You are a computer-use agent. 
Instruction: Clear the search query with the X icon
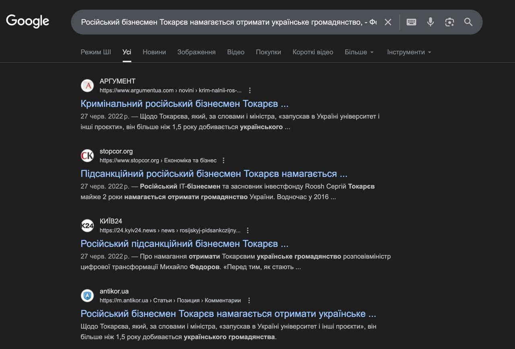(388, 22)
